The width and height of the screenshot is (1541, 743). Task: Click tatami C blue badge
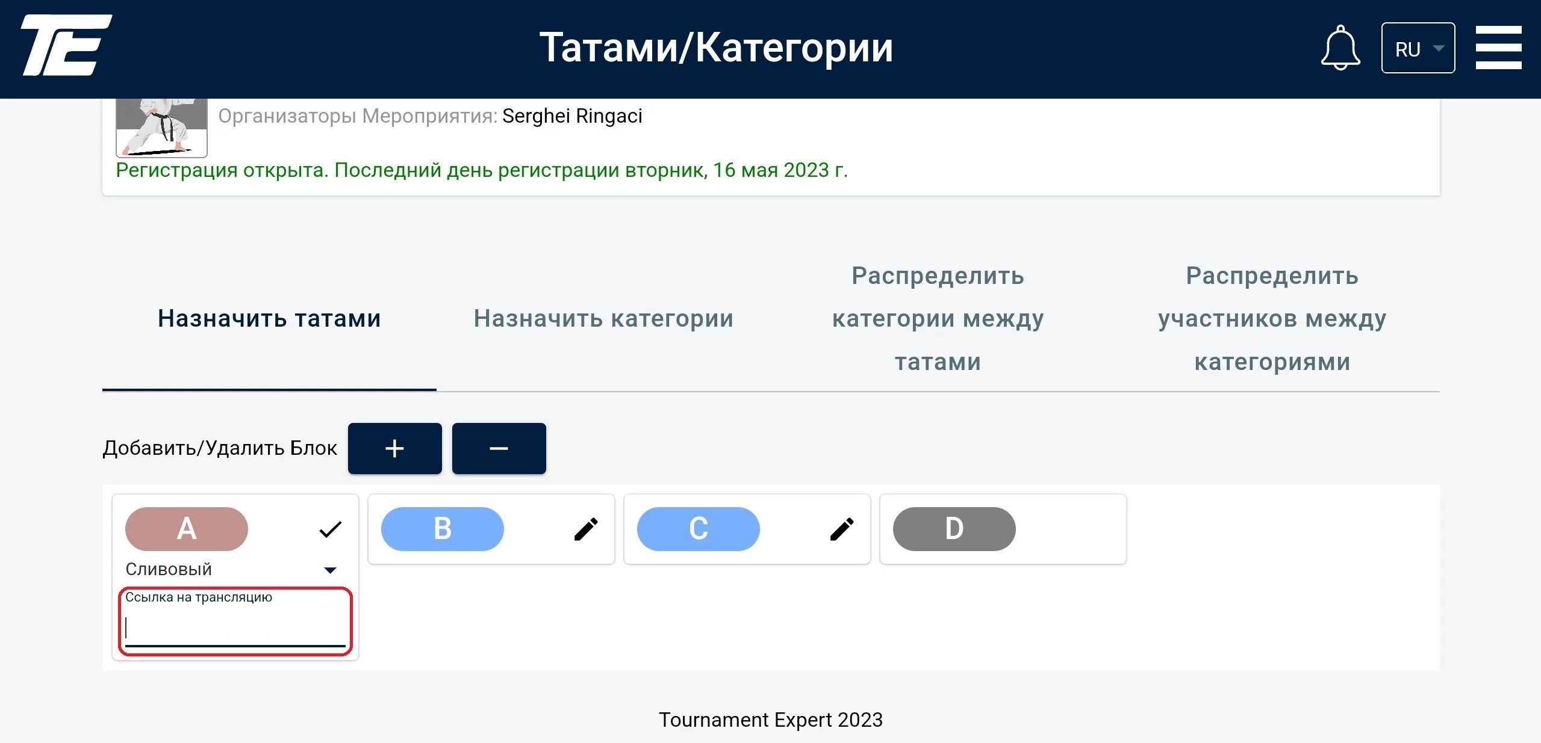[698, 529]
